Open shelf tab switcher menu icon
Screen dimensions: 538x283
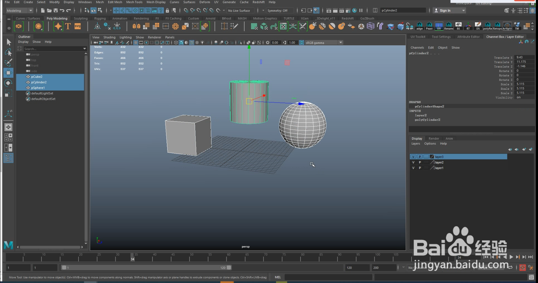[x=9, y=19]
